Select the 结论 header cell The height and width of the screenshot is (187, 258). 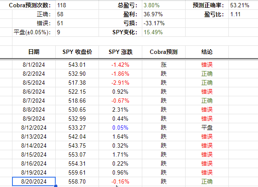pyautogui.click(x=207, y=52)
